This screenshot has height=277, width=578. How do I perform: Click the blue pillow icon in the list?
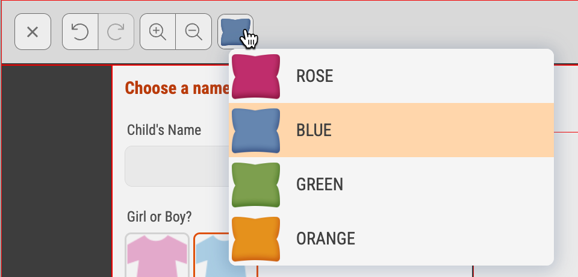[256, 131]
